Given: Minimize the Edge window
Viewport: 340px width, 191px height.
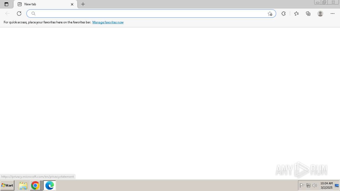Looking at the screenshot, I should point(318,2).
